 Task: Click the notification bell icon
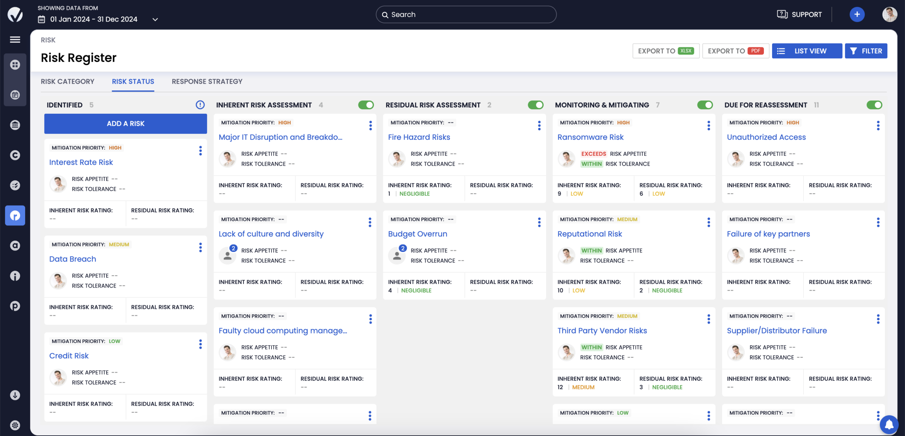(889, 424)
